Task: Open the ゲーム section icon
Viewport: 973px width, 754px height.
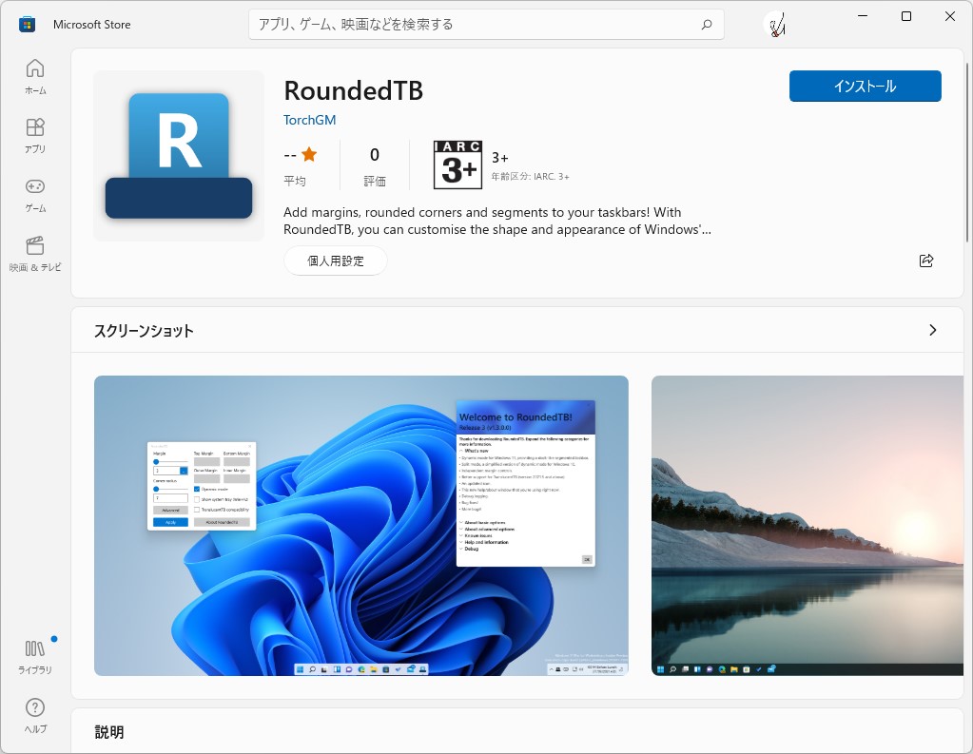Action: [x=34, y=192]
